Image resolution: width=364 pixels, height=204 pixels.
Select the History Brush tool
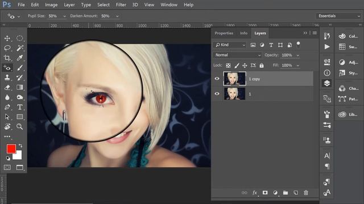point(20,78)
